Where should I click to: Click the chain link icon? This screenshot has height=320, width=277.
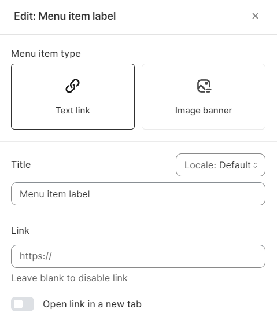73,86
